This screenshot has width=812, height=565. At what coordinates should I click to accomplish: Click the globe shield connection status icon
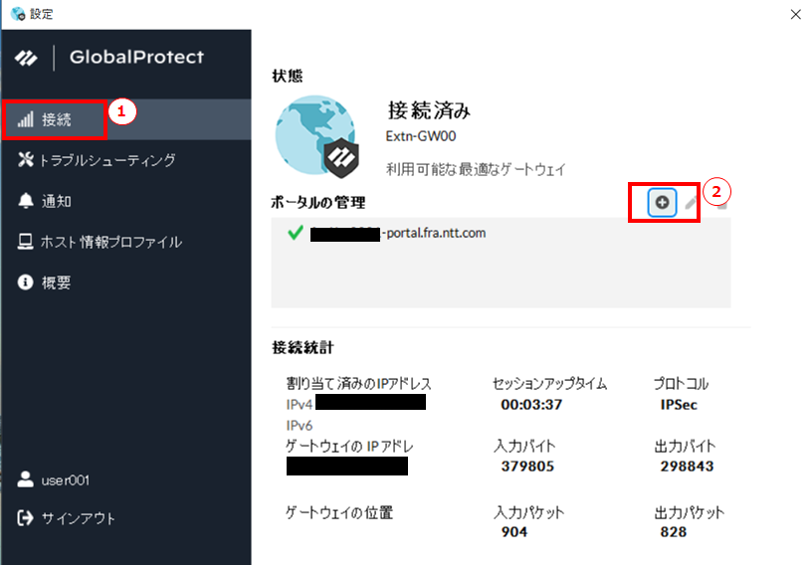[x=316, y=136]
